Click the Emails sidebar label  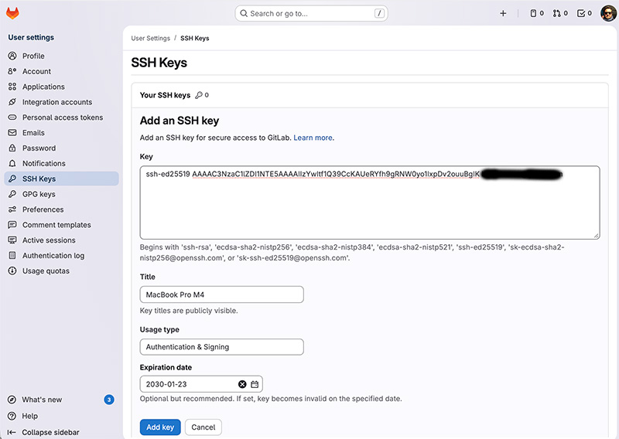[x=33, y=133]
